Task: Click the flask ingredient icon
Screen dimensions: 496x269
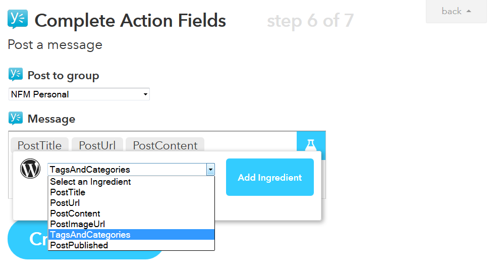Action: (x=311, y=144)
